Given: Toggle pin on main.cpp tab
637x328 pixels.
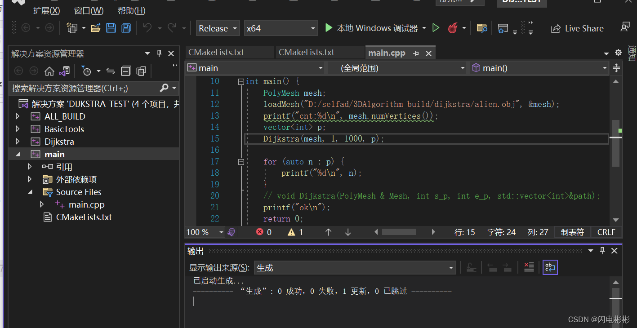Looking at the screenshot, I should tap(416, 53).
